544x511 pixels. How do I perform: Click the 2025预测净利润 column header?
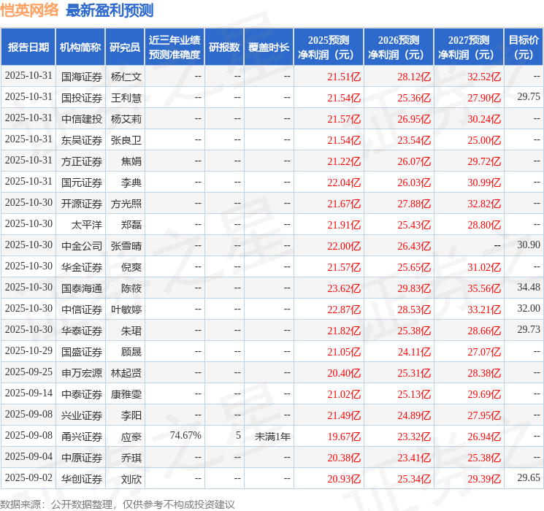click(x=329, y=47)
